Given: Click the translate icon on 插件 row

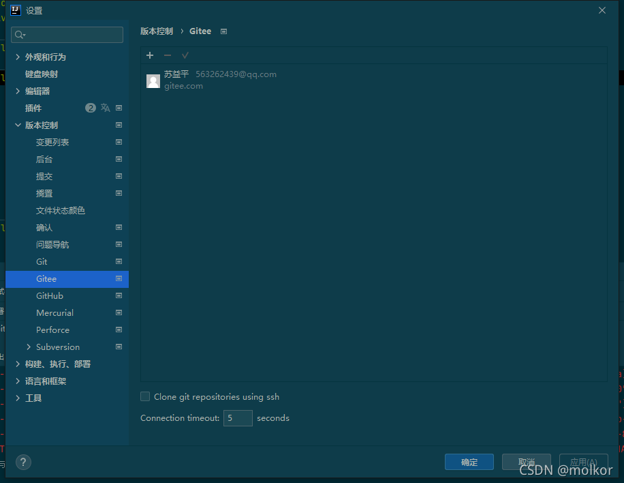Looking at the screenshot, I should (105, 108).
